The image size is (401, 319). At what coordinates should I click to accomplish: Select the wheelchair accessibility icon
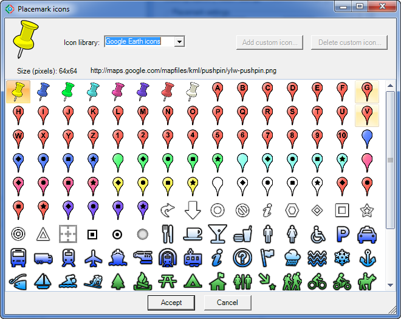coord(317,233)
